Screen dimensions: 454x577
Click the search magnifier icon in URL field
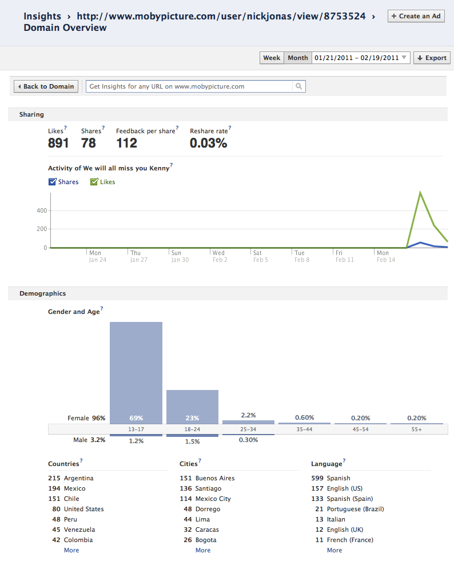pos(298,86)
